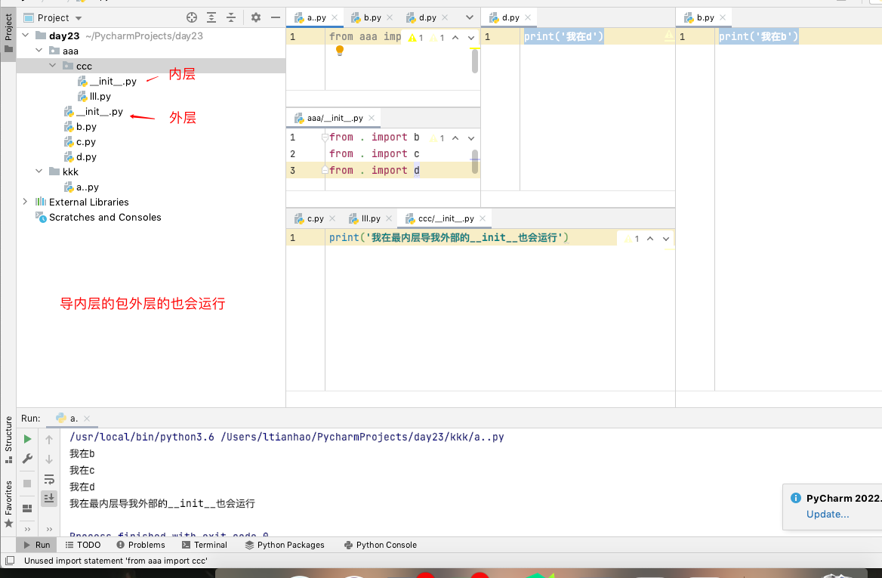
Task: Select a..py under kkk folder
Action: click(x=82, y=187)
